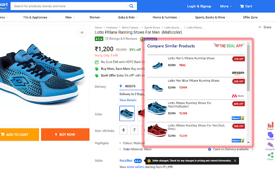Click the BUY NOW button
Screen dimensions: 275x172
tap(65, 135)
